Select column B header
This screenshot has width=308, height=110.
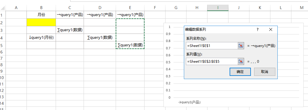pos(41,8)
